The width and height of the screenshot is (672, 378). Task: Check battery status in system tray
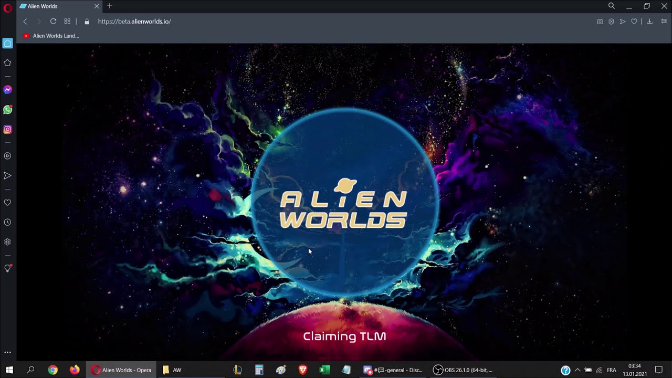pyautogui.click(x=588, y=370)
